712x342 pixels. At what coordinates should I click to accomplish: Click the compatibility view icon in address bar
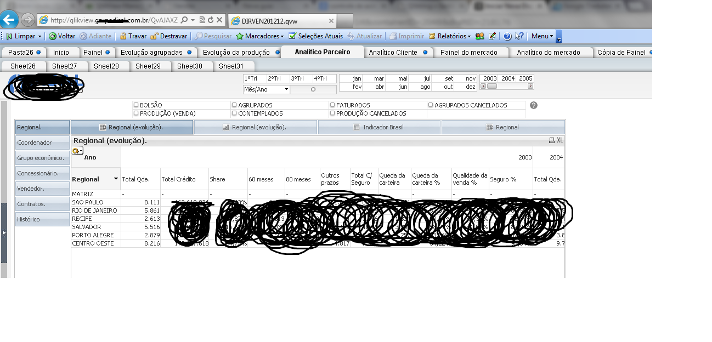[202, 20]
